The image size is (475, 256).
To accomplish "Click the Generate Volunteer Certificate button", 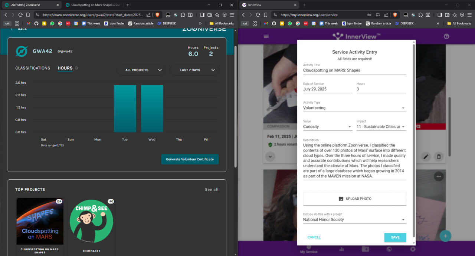I will 190,159.
